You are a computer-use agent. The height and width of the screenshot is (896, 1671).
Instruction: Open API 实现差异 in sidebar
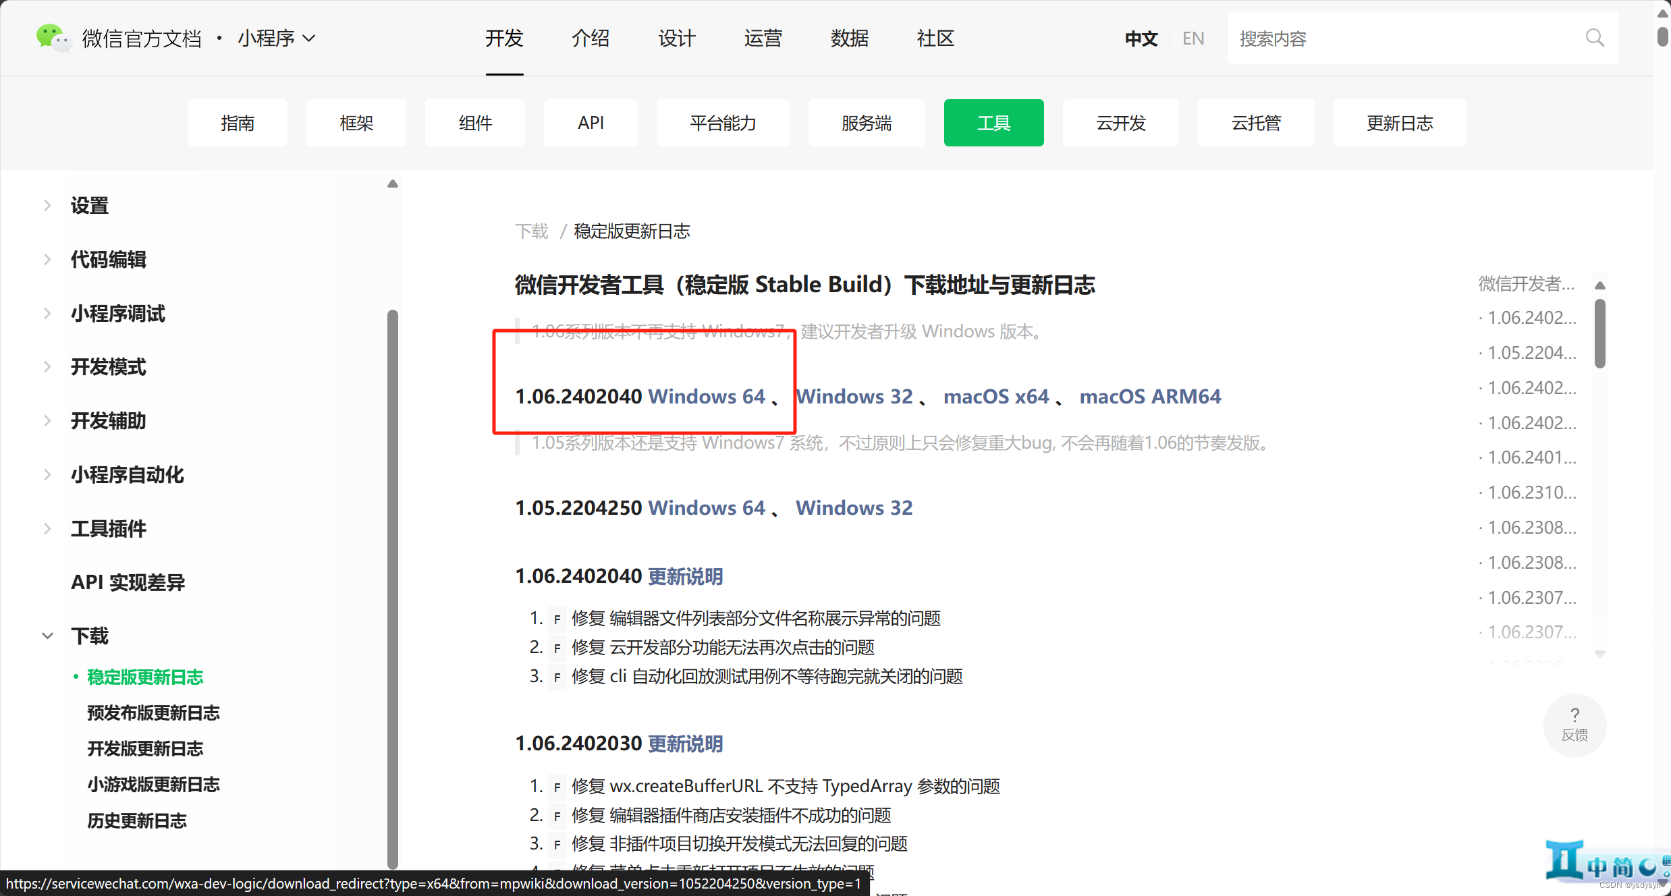(x=128, y=582)
